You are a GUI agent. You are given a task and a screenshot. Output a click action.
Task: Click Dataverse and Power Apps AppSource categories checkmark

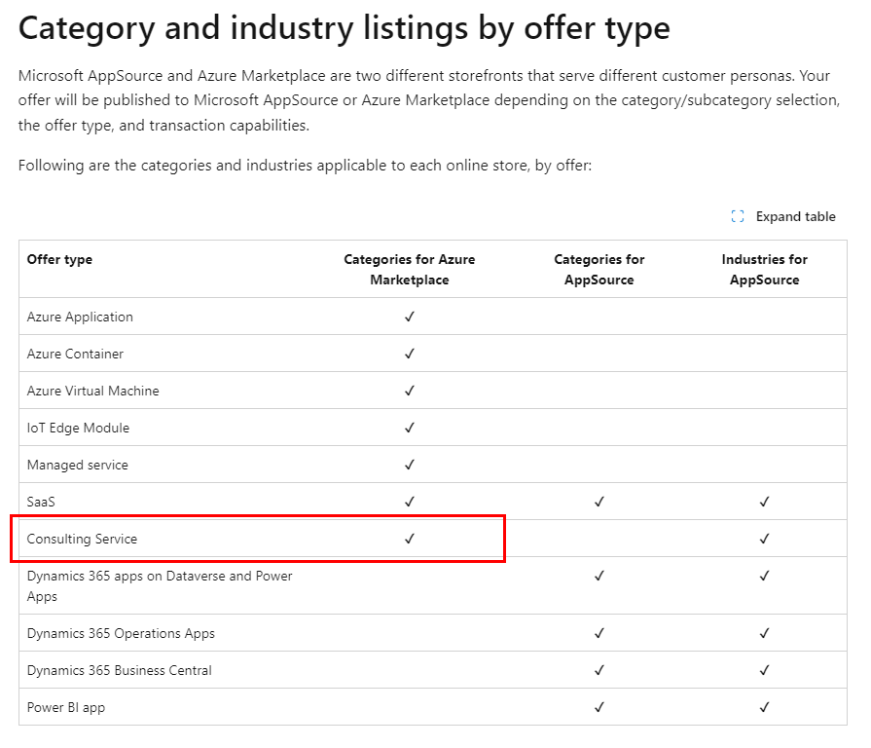[x=599, y=576]
